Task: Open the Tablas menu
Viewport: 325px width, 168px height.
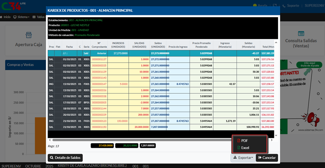Action: coord(39,17)
